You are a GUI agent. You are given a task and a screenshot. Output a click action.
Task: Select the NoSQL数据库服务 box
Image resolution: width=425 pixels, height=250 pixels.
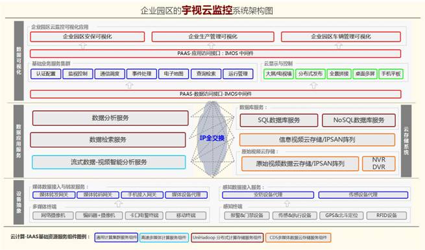tap(359, 120)
